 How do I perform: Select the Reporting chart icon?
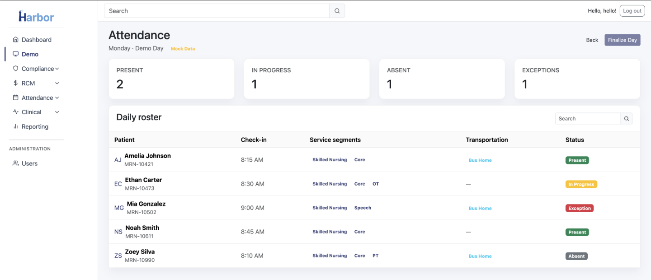(15, 126)
